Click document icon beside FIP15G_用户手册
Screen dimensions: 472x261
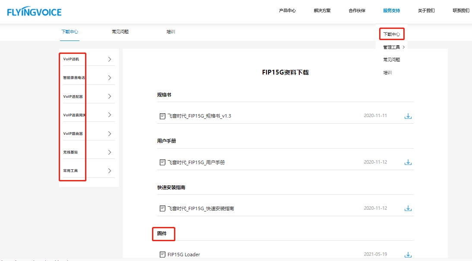pos(162,162)
